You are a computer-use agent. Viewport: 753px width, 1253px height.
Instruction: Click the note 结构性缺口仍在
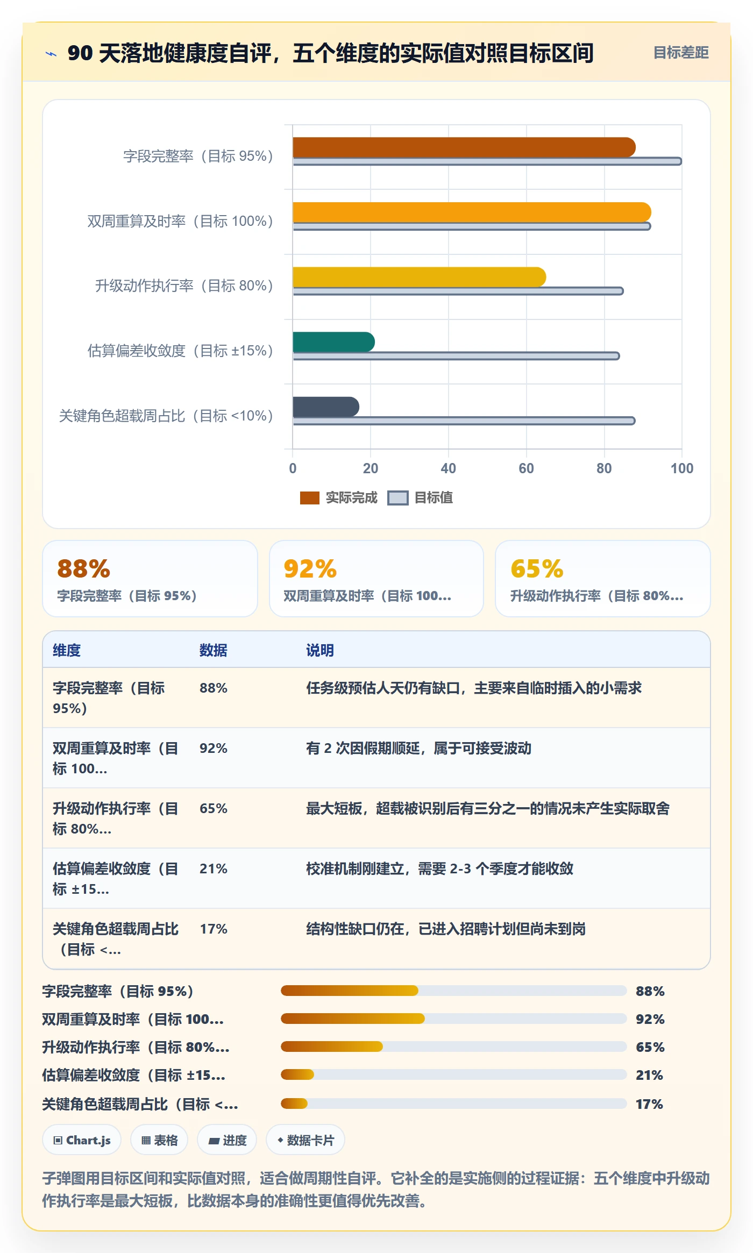(446, 929)
